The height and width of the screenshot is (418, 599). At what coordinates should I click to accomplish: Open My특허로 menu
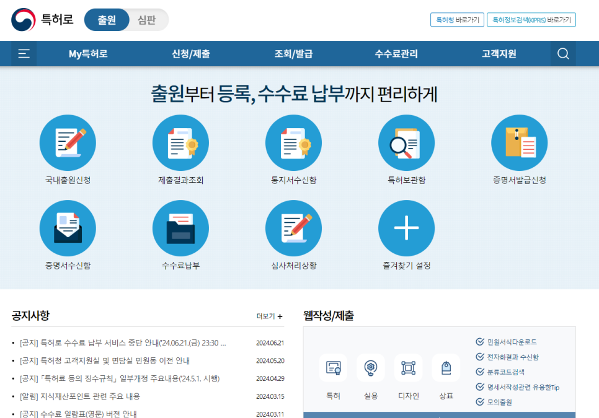point(88,54)
